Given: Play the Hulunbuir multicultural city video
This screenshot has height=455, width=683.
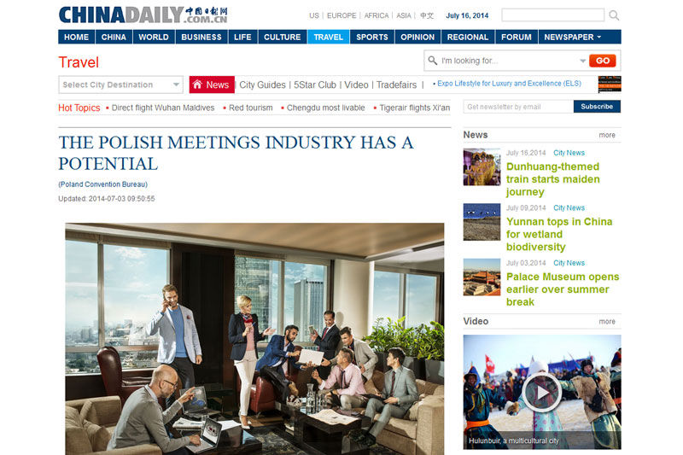Looking at the screenshot, I should tap(542, 392).
